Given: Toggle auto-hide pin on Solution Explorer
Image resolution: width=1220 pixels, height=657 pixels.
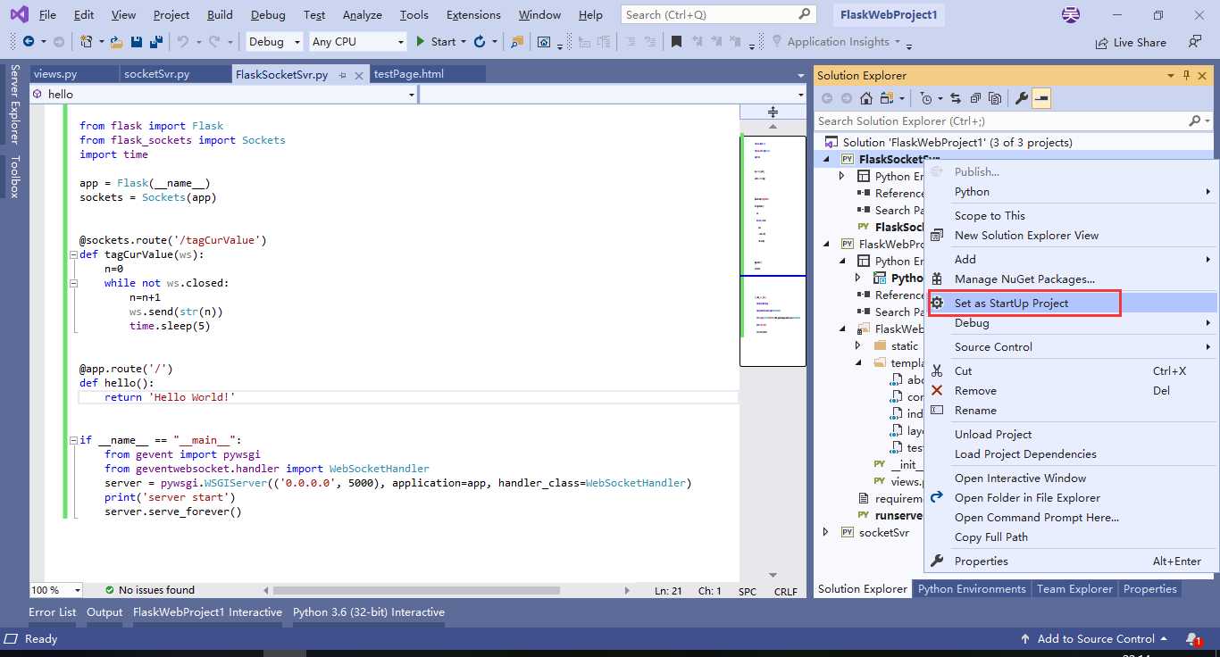Looking at the screenshot, I should tap(1186, 75).
